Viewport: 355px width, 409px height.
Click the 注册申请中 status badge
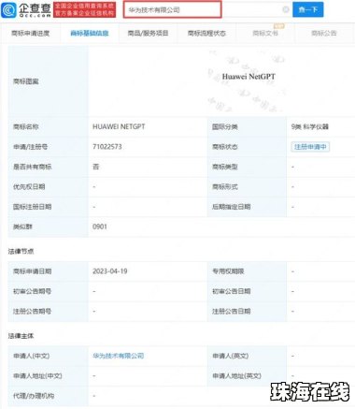[x=310, y=147]
